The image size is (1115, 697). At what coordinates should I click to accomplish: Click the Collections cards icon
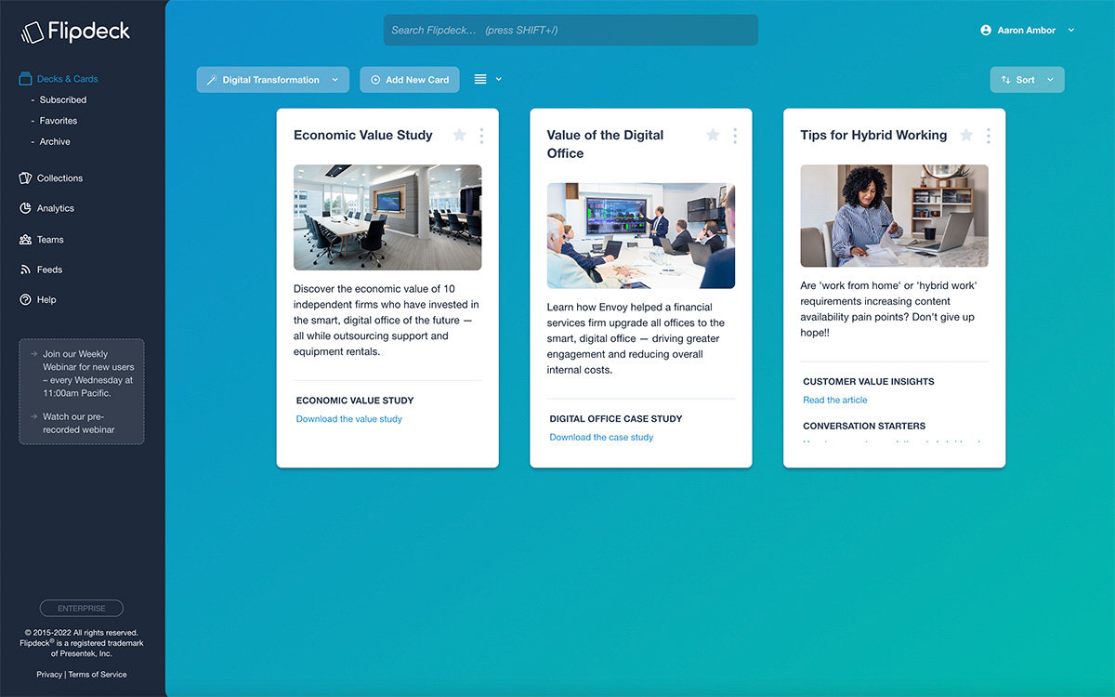(26, 178)
